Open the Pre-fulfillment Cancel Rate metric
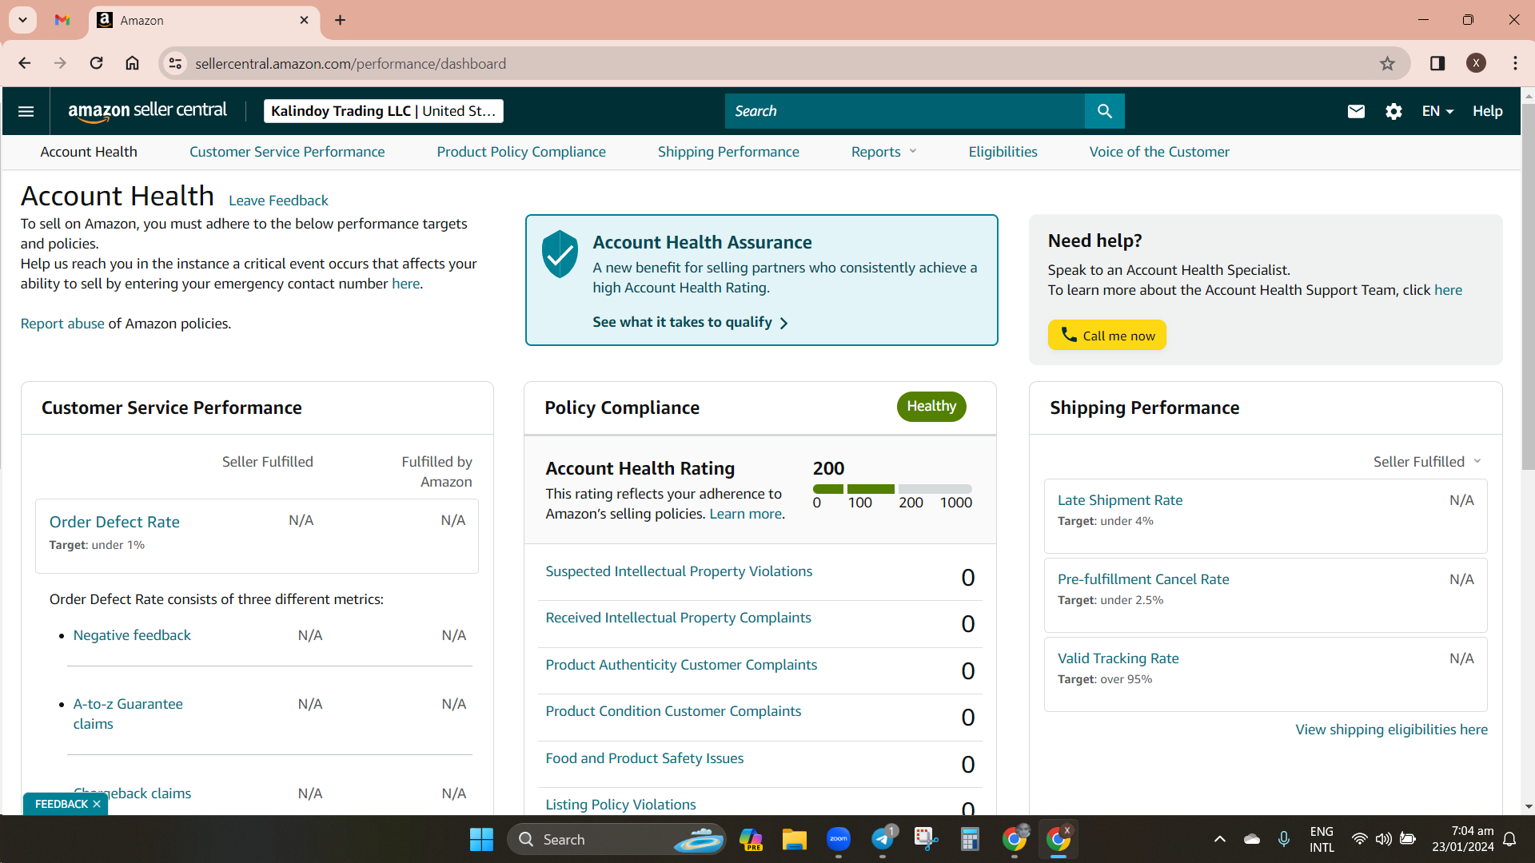The width and height of the screenshot is (1535, 863). pos(1143,579)
